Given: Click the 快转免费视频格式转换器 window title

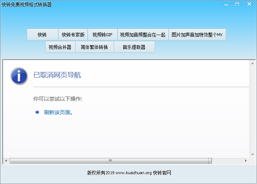Looking at the screenshot, I should (26, 5).
